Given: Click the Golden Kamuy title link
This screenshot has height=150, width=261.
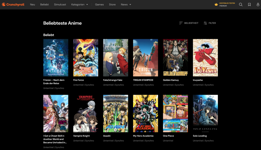Looking at the screenshot, I should coord(171,80).
